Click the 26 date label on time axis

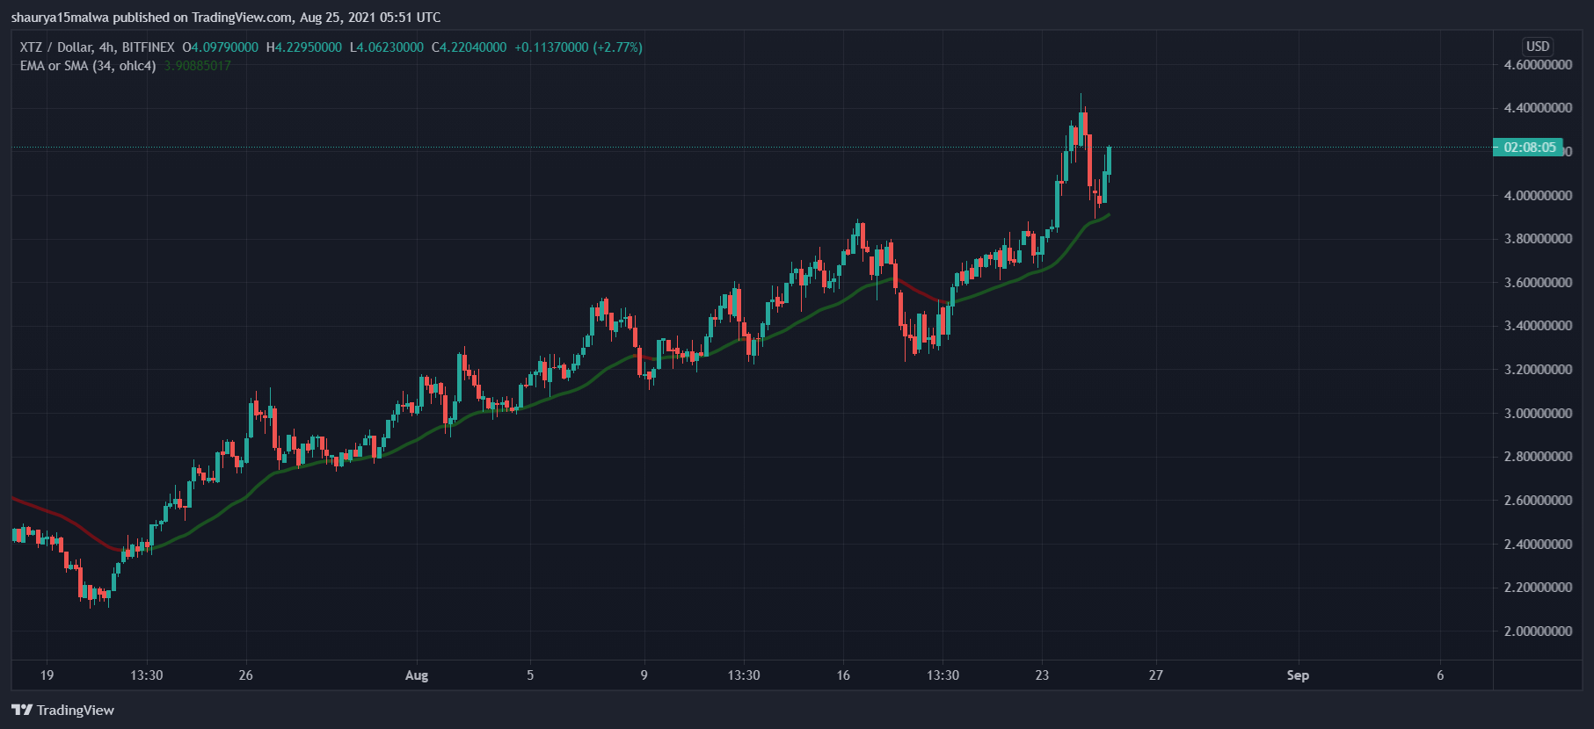246,675
